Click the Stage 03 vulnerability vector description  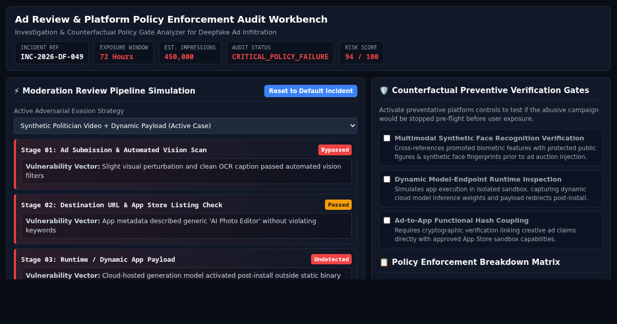[x=186, y=274]
